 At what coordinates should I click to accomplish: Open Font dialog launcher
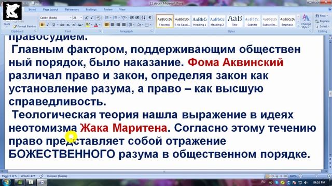(100, 31)
